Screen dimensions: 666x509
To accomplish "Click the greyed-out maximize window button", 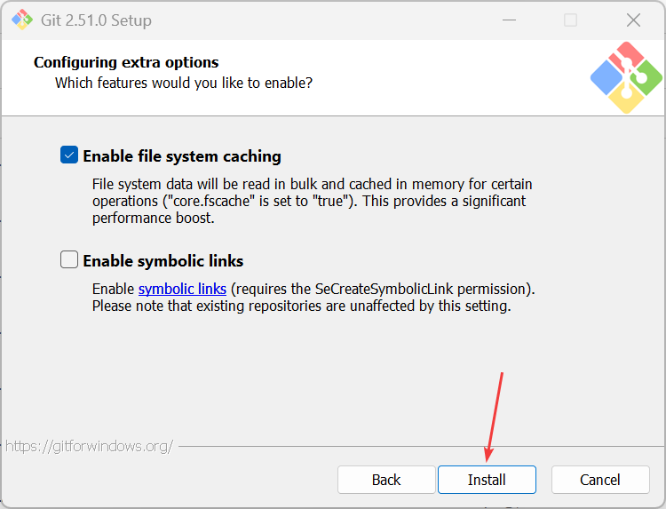I will coord(570,20).
